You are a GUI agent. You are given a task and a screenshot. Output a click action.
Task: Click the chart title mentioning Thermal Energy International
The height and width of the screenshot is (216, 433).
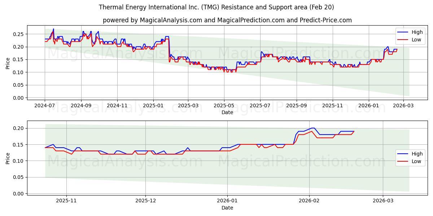[x=216, y=7]
